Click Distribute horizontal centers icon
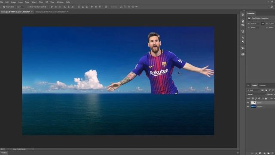Image resolution: width=275 pixels, height=155 pixels. click(x=96, y=7)
